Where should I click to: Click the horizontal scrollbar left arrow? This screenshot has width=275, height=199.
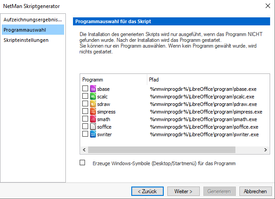[84, 150]
